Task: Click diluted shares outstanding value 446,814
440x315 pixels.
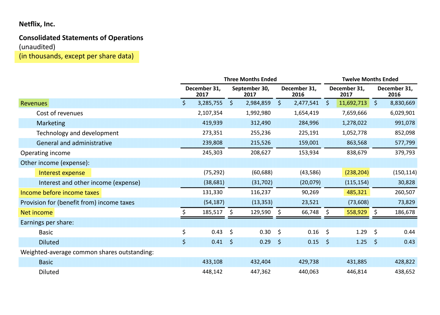Action: [357, 272]
